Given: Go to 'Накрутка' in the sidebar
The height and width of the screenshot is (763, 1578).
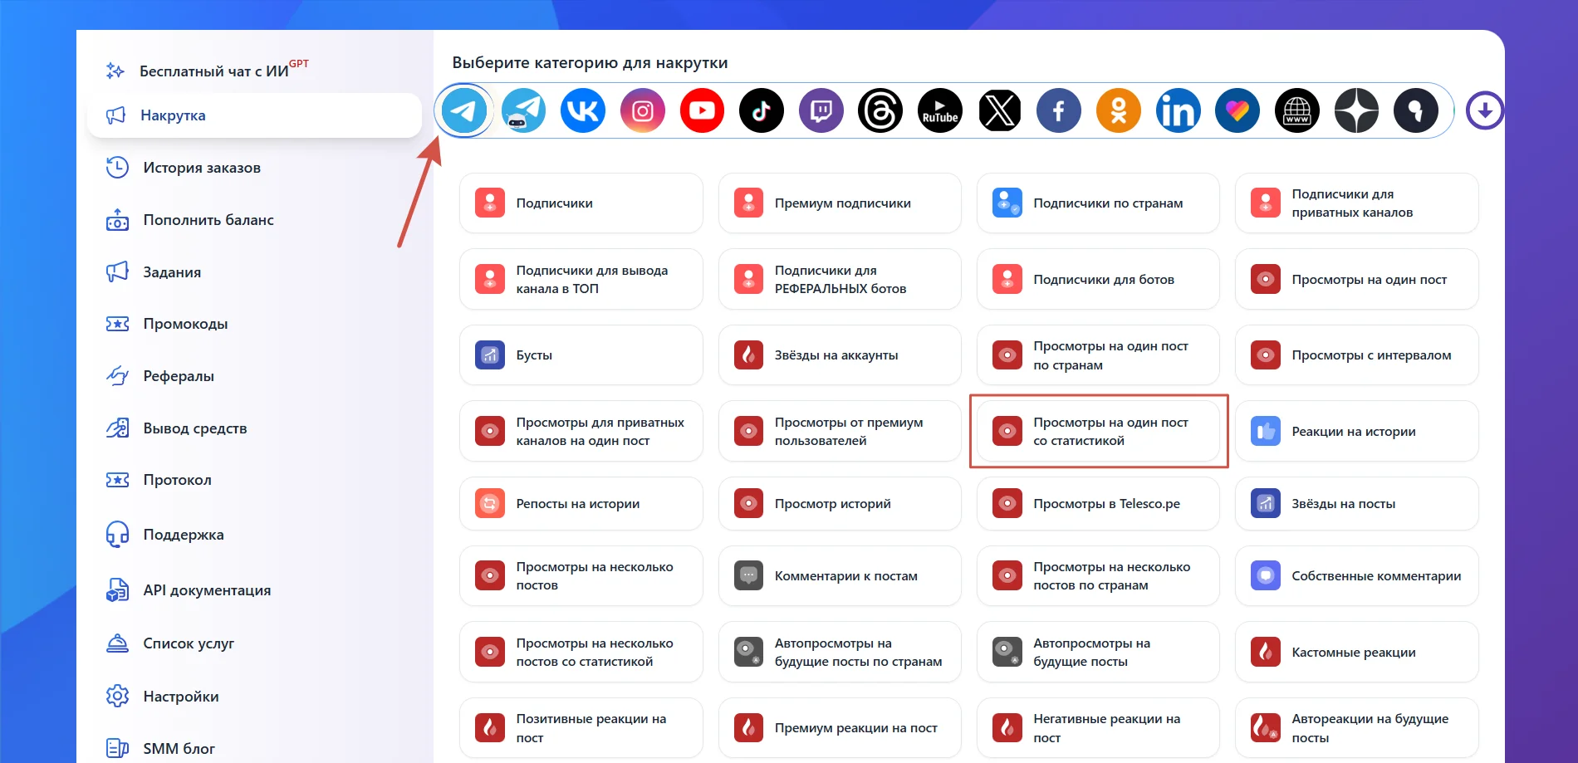Looking at the screenshot, I should click(254, 115).
